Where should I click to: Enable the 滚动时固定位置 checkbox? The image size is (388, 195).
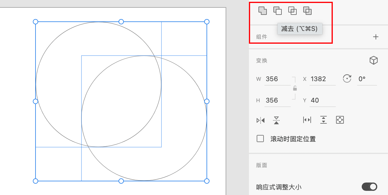click(260, 139)
